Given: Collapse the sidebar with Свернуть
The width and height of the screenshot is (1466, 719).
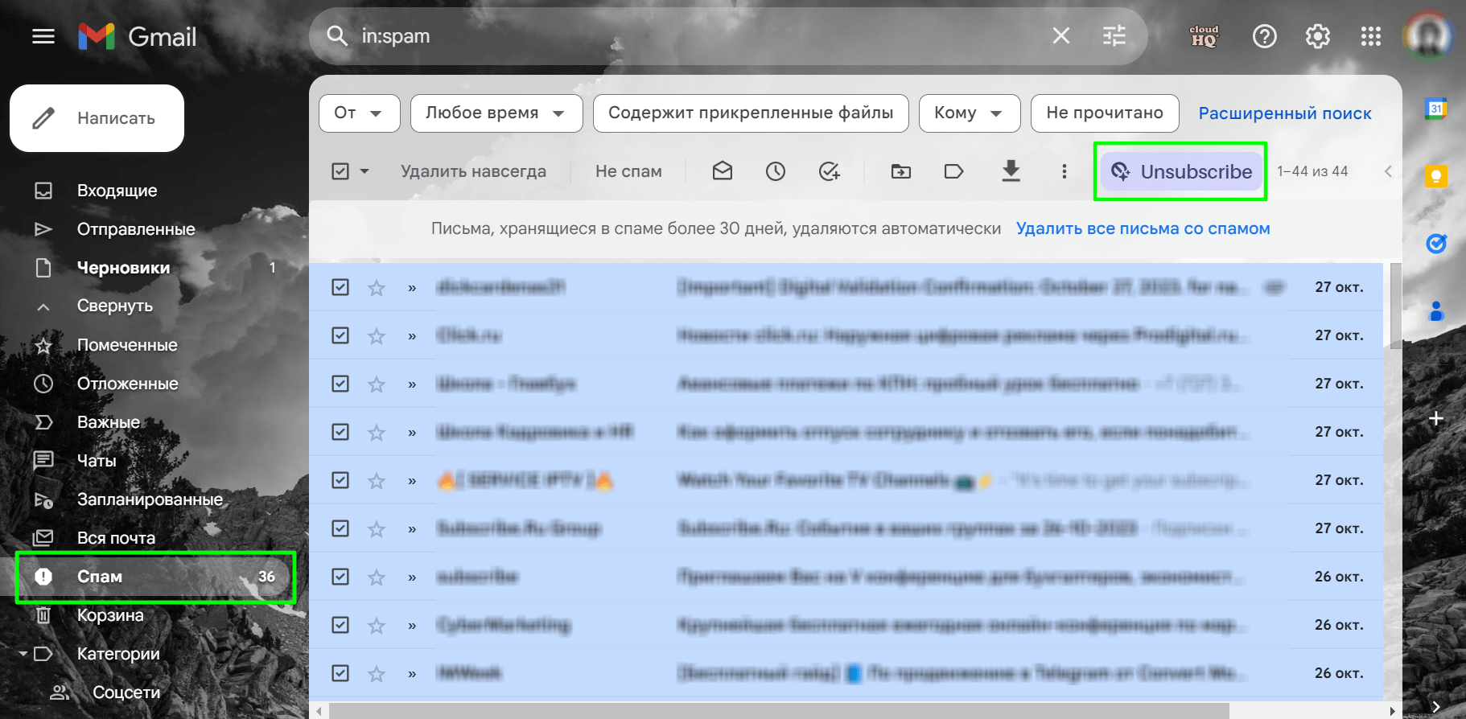Looking at the screenshot, I should point(115,306).
